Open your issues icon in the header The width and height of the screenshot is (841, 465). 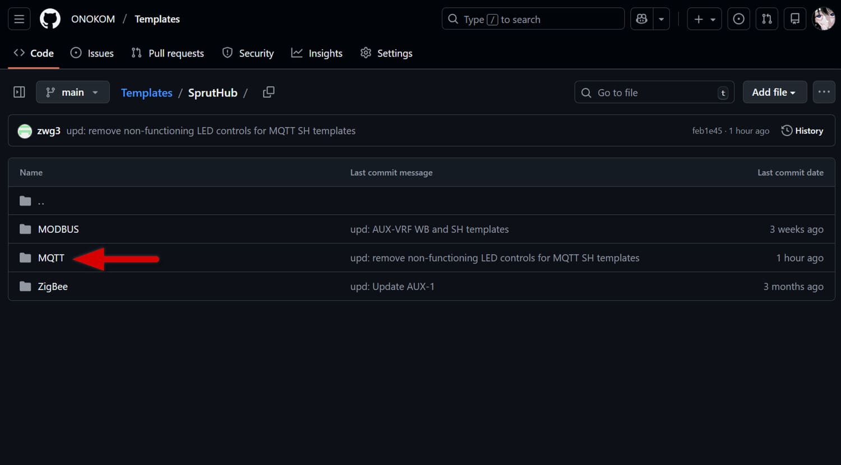tap(738, 19)
